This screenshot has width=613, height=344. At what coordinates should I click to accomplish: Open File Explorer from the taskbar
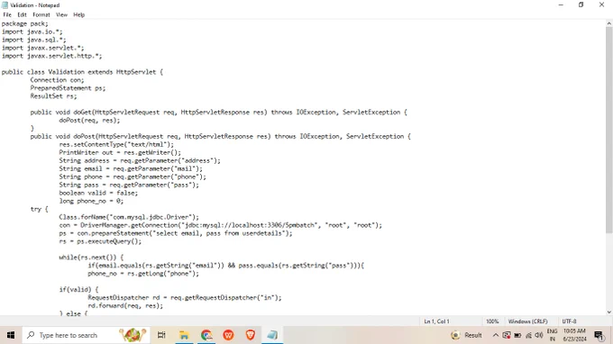184,335
